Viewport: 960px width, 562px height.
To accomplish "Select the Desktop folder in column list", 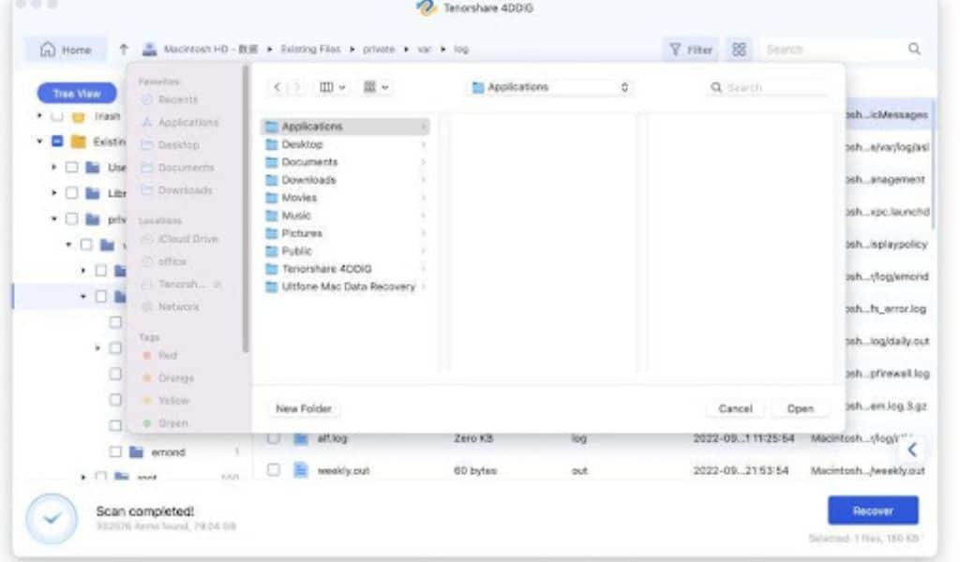I will pyautogui.click(x=345, y=144).
